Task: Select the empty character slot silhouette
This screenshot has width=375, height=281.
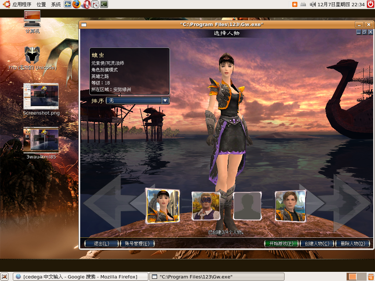Action: [x=247, y=206]
